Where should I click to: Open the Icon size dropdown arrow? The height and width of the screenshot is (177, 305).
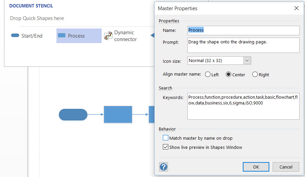point(247,61)
